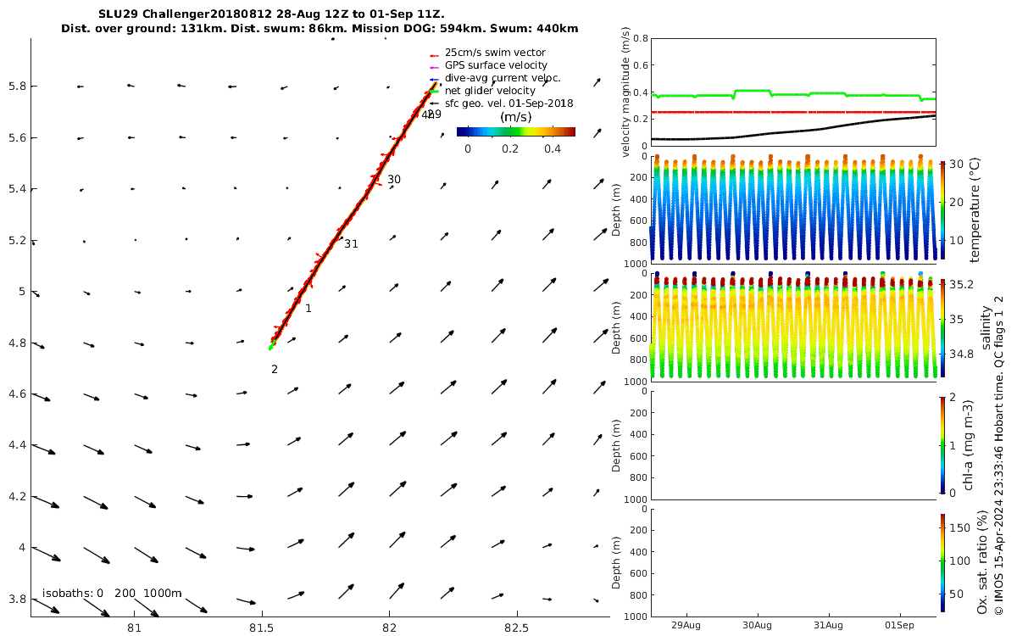Click the blue dive-avg current legend arrow
This screenshot has height=636, width=1017.
(x=433, y=79)
